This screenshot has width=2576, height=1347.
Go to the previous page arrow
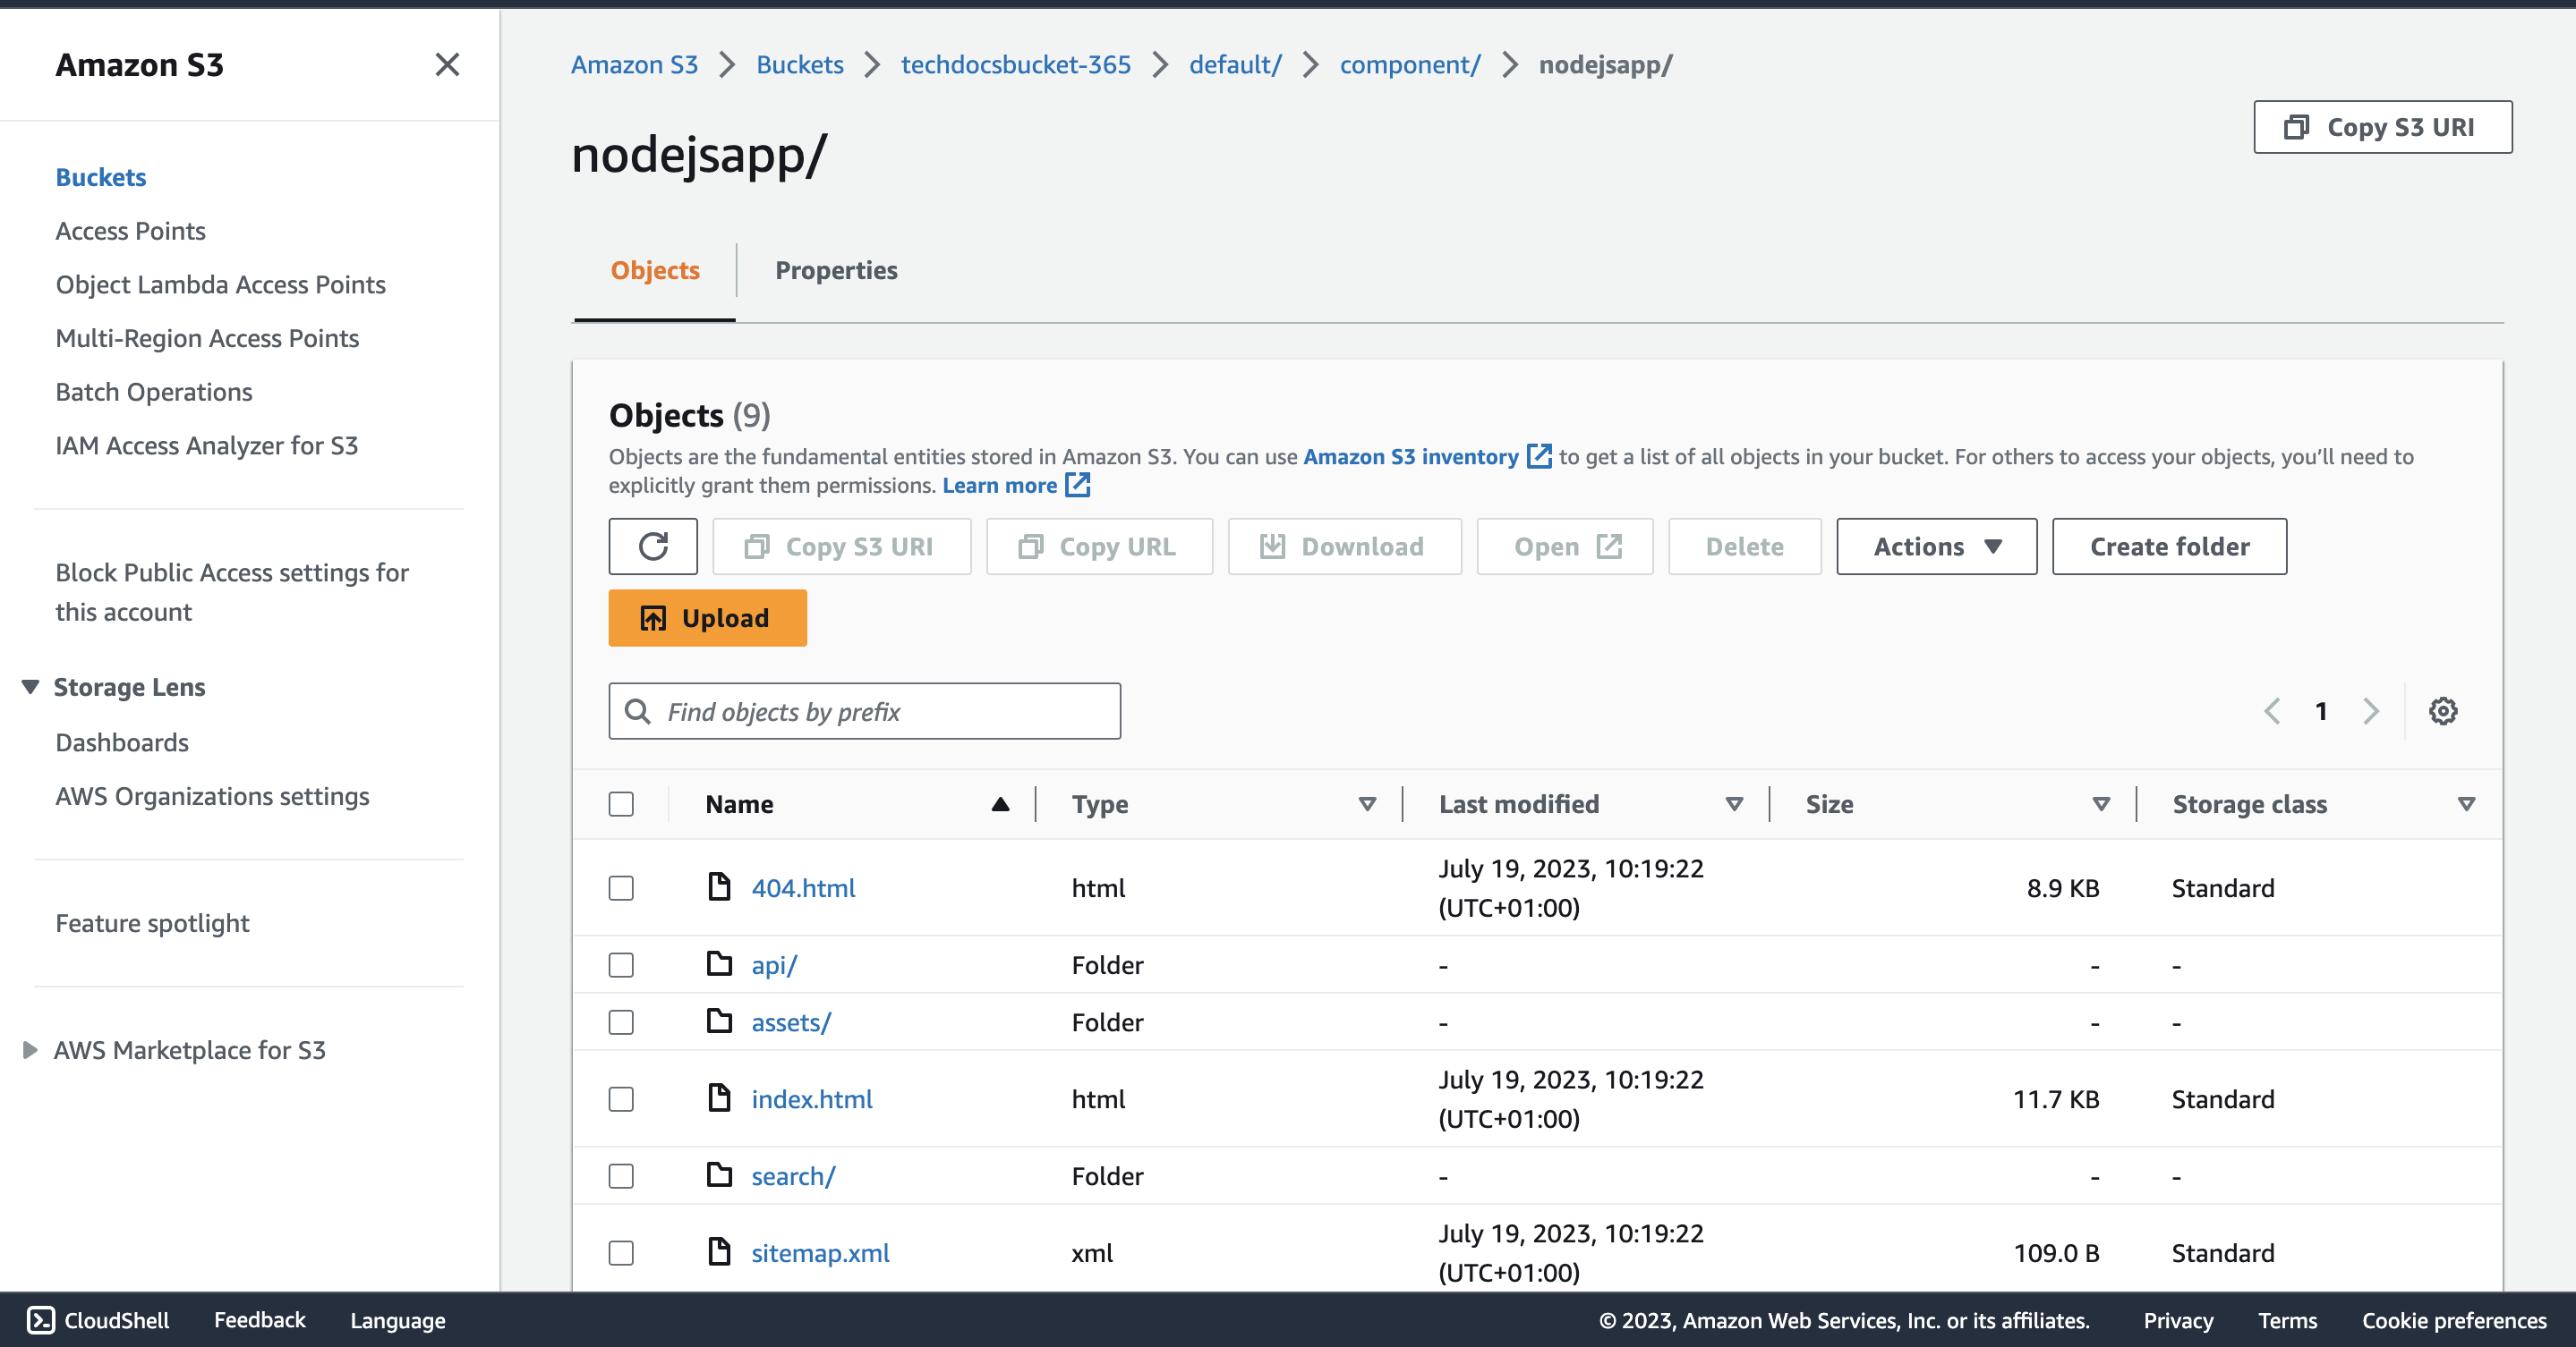pos(2272,711)
